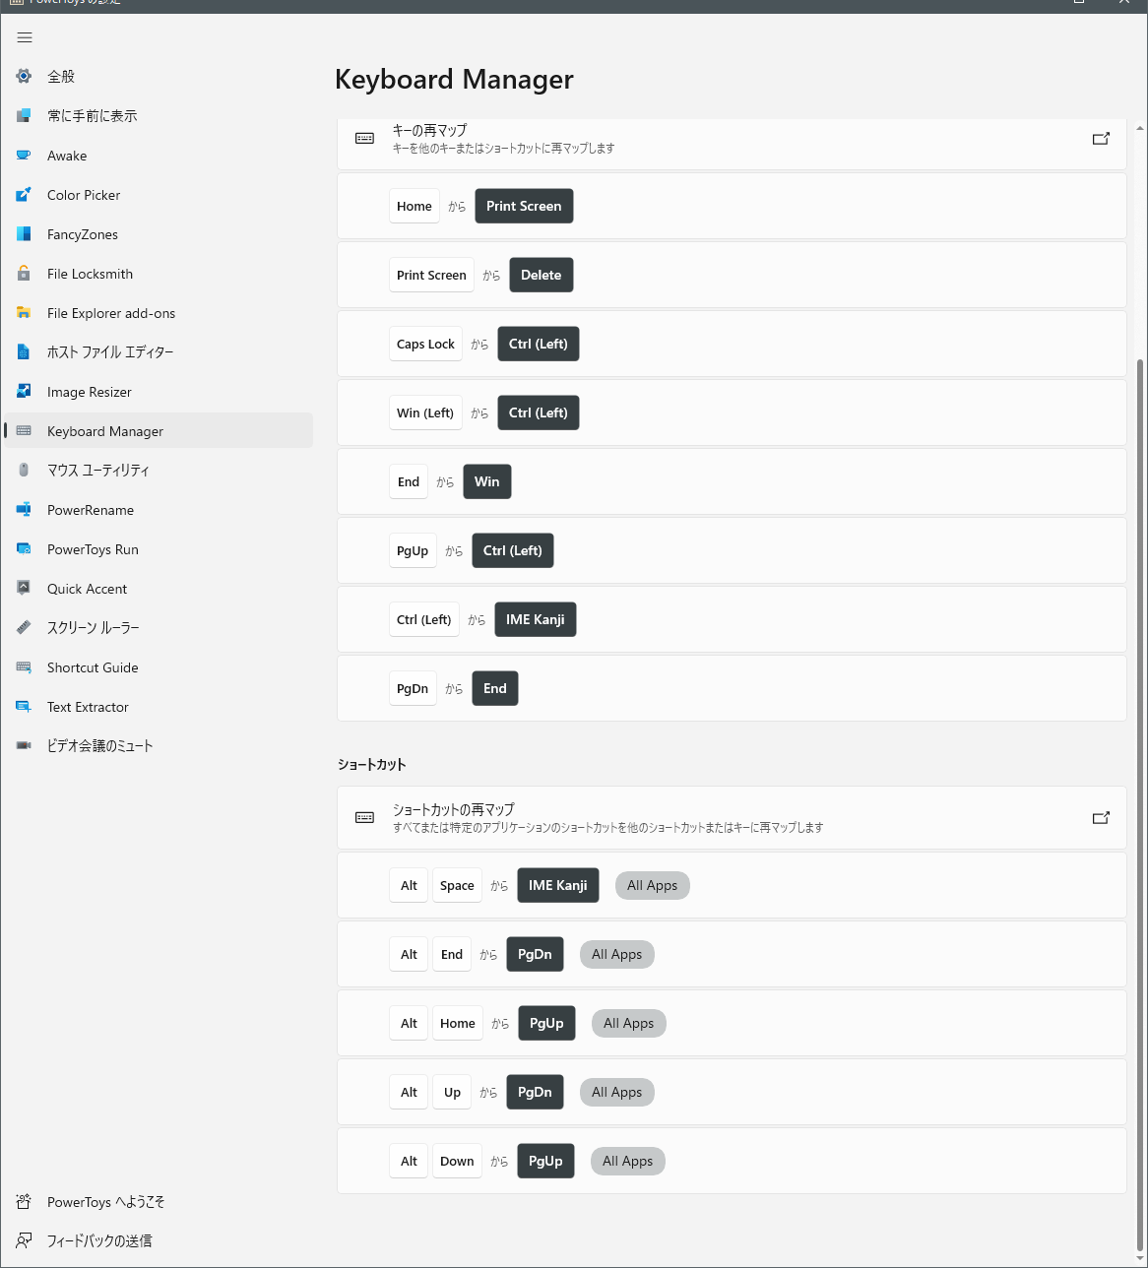The width and height of the screenshot is (1148, 1268).
Task: Open the Image Resizer page
Action: [x=159, y=392]
